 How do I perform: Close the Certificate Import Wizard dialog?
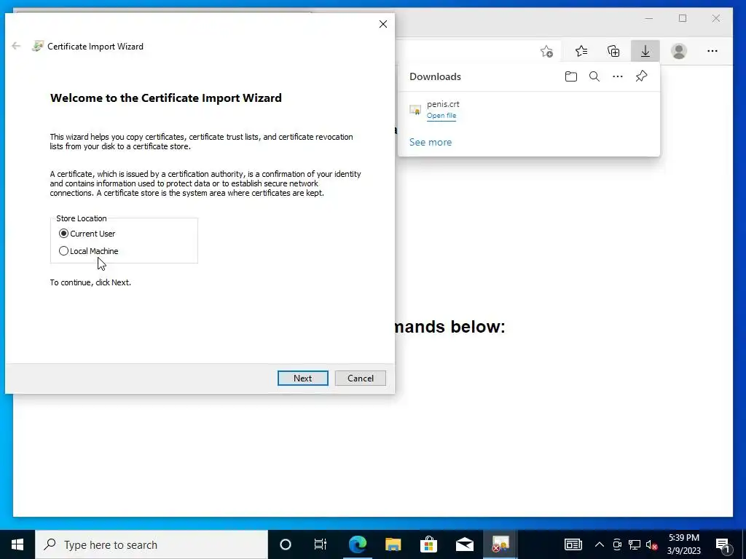point(383,24)
